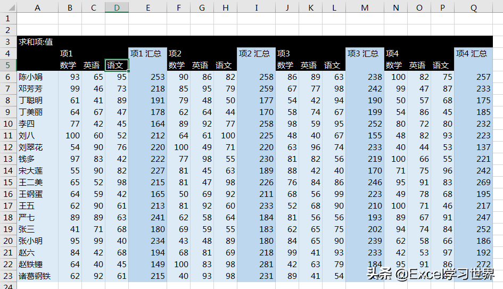This screenshot has height=289, width=503.
Task: Click 项4 数学 score 100 for 王五
Action: coord(395,205)
